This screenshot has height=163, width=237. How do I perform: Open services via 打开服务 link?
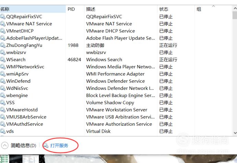click(x=59, y=146)
